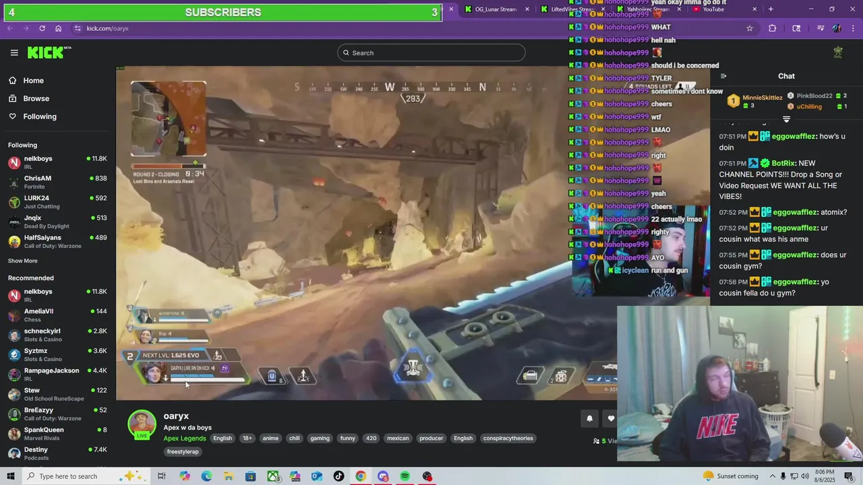
Task: Click the browser home button
Action: coord(59,28)
